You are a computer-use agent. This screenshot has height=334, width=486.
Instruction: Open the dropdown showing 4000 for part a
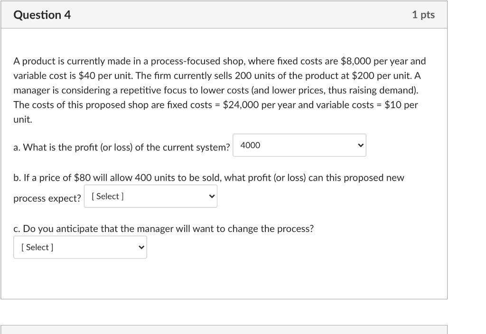(x=299, y=145)
